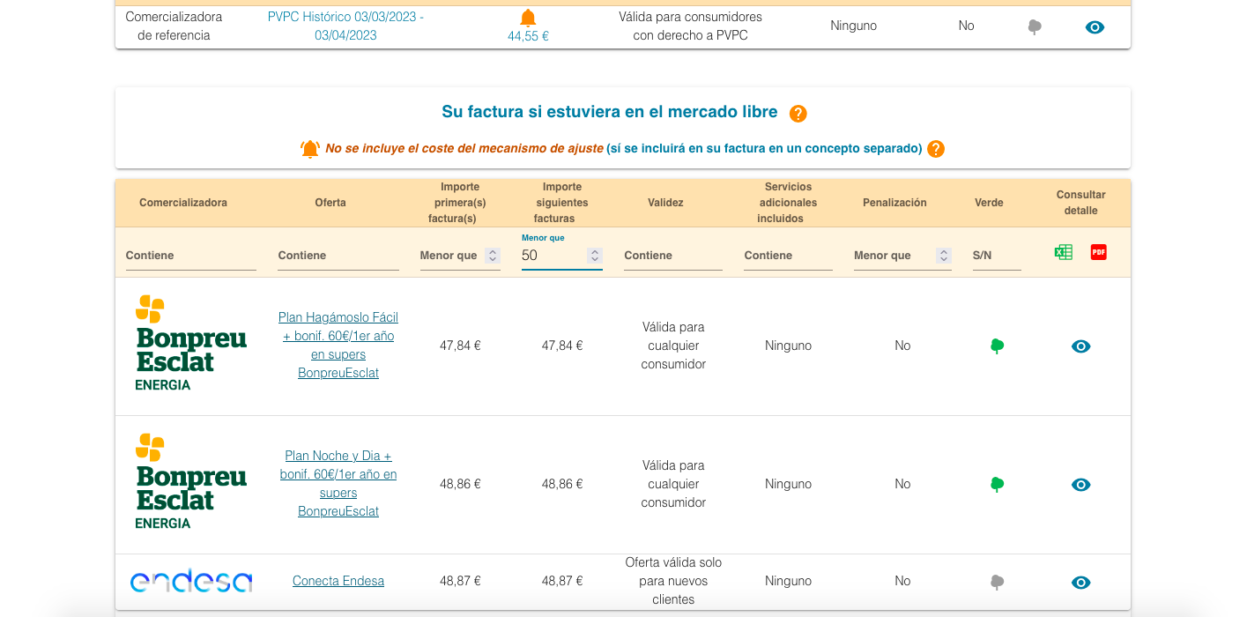Click 'Oferta válida solo para nuevos clientes' text

pos(673,581)
